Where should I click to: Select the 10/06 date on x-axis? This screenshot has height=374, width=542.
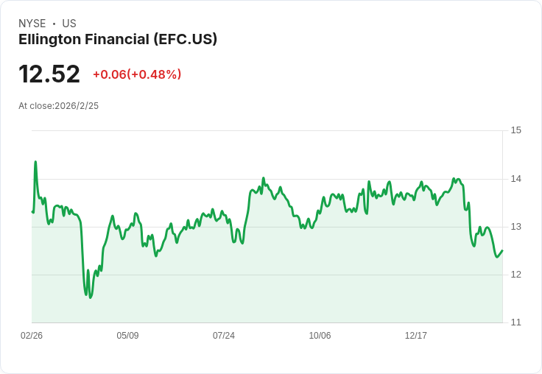click(320, 336)
